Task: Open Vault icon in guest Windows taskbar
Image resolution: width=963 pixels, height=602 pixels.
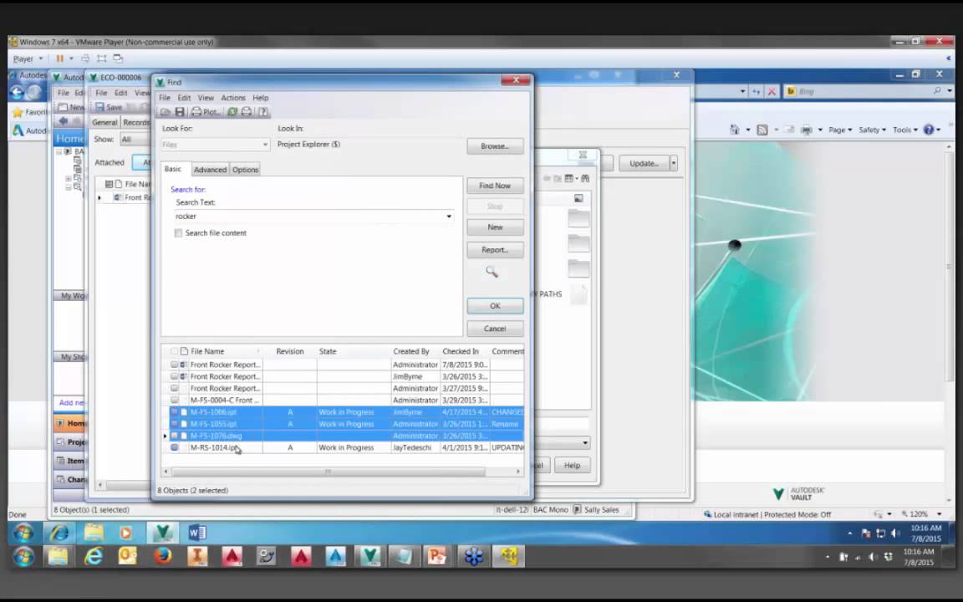Action: (x=163, y=532)
